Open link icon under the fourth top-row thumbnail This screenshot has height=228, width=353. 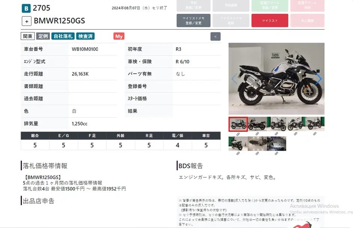pyautogui.click(x=295, y=134)
